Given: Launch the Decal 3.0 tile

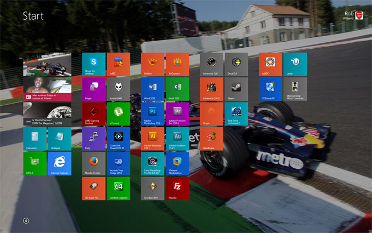Looking at the screenshot, I should point(236,65).
